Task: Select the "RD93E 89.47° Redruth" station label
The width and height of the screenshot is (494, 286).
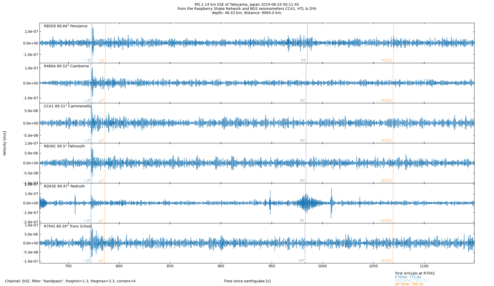Action: pos(64,186)
